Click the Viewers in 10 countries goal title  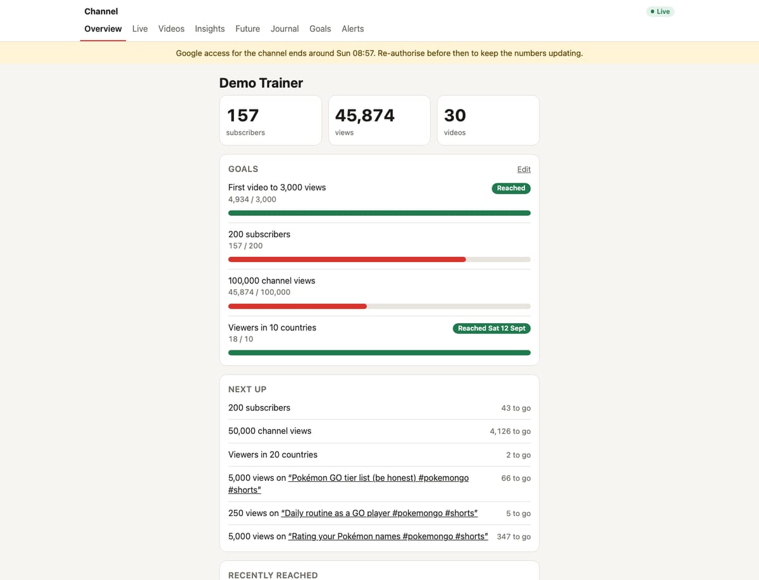click(x=272, y=328)
